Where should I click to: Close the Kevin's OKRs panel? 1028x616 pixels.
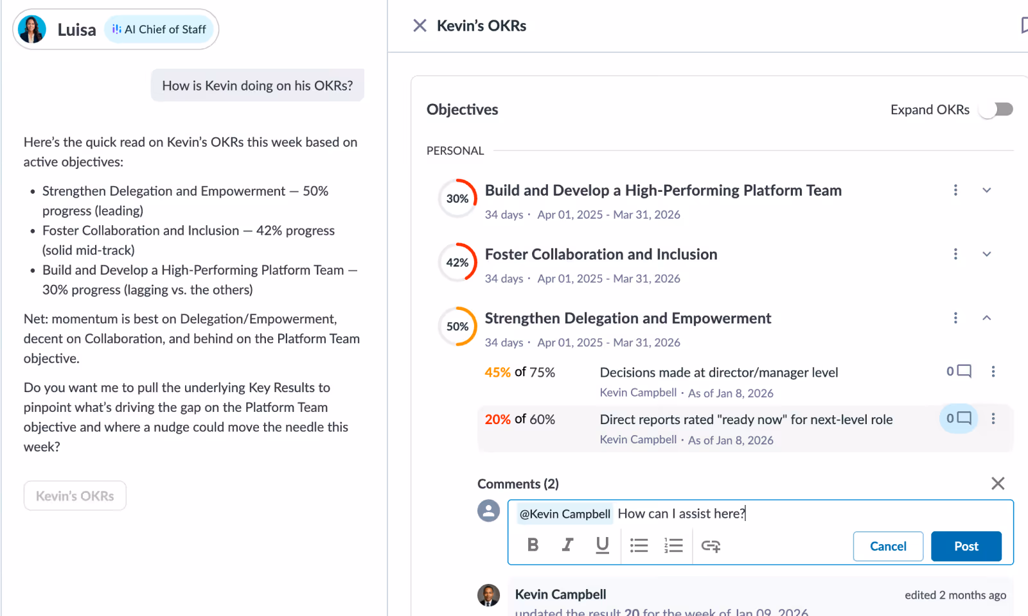tap(420, 26)
